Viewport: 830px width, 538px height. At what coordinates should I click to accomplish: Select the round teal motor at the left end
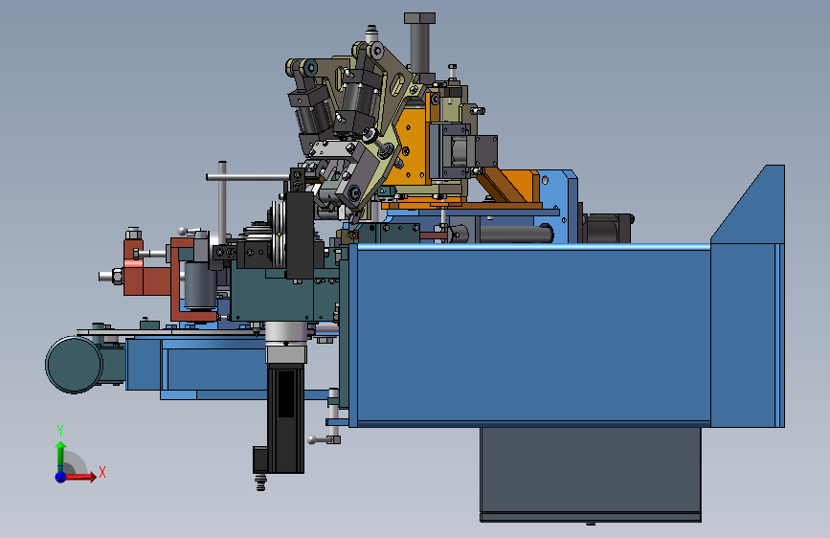pyautogui.click(x=74, y=365)
